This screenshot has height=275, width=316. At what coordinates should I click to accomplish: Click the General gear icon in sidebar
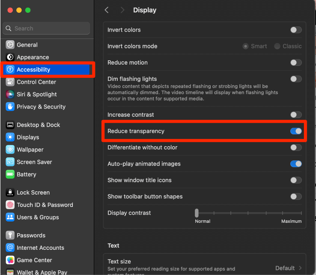point(10,45)
